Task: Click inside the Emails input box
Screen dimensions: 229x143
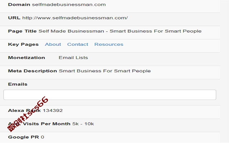Action: [x=110, y=95]
